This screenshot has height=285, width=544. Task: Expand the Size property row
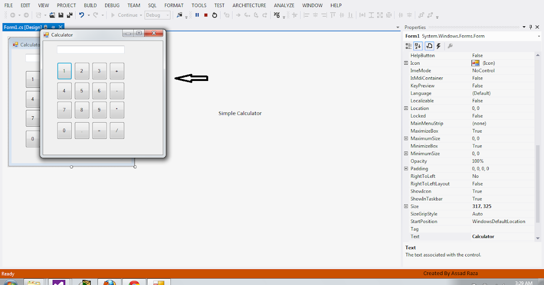[x=406, y=206]
